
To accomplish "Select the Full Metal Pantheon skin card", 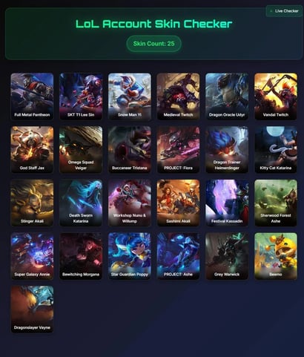I will pos(32,96).
